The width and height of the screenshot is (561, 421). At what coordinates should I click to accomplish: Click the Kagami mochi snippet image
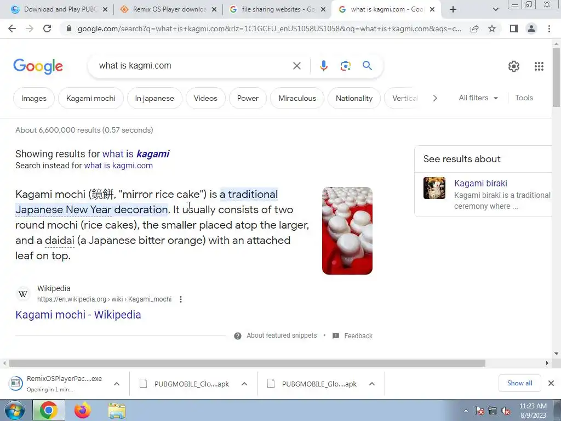click(x=347, y=231)
